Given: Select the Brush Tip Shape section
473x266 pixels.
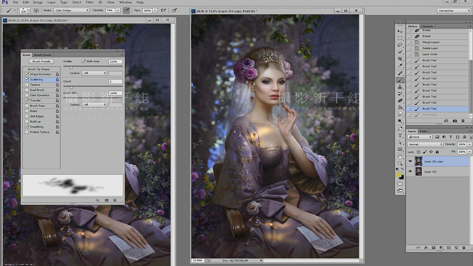Looking at the screenshot, I should pyautogui.click(x=39, y=69).
